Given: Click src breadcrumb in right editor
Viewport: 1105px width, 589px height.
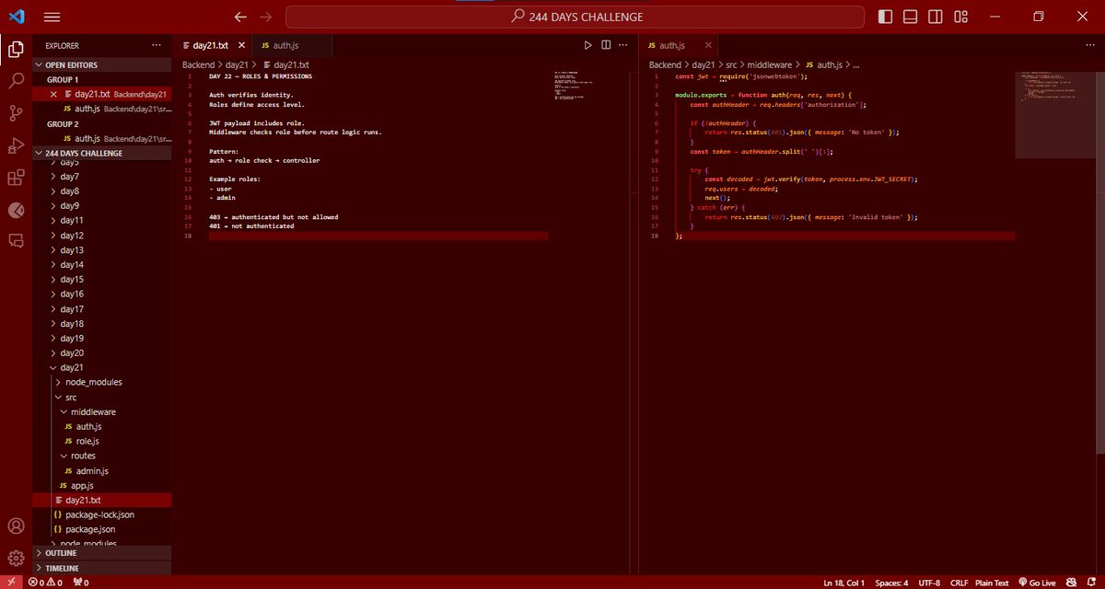Looking at the screenshot, I should (730, 65).
